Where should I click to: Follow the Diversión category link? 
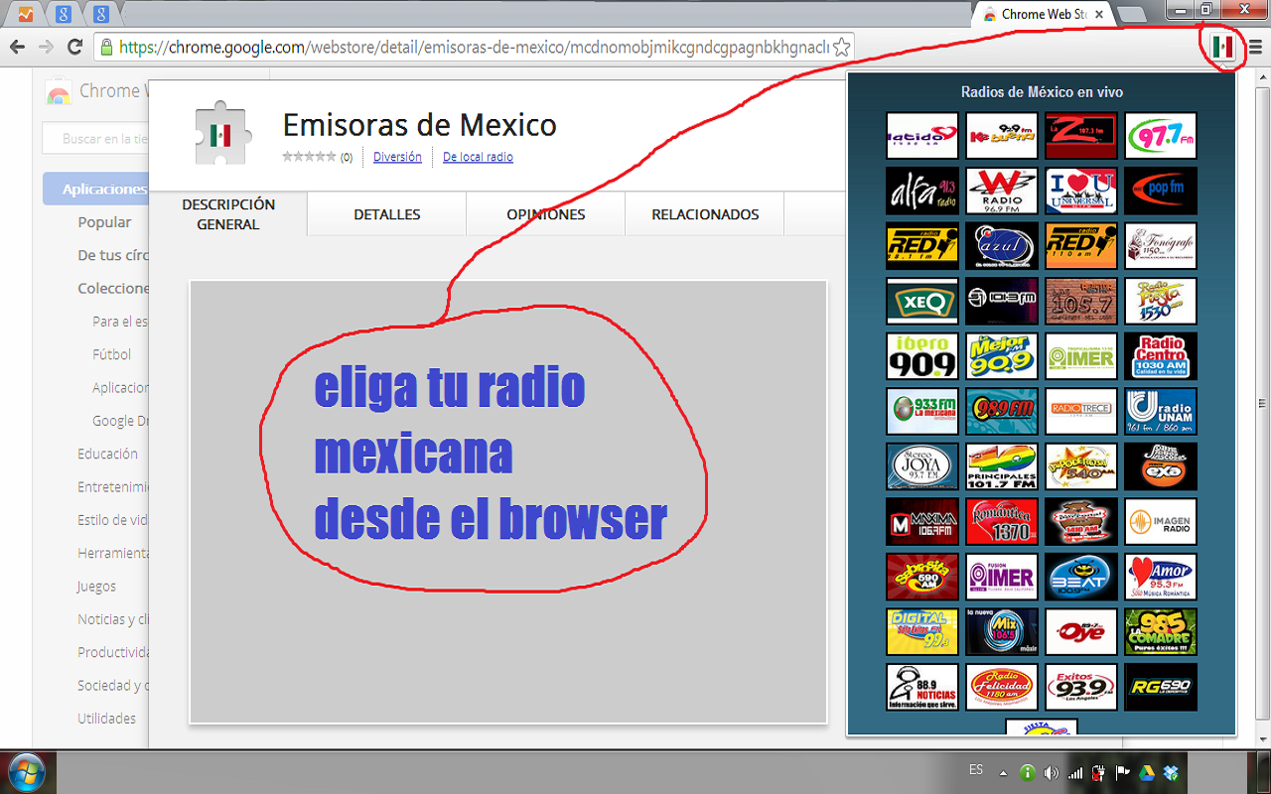(x=397, y=157)
